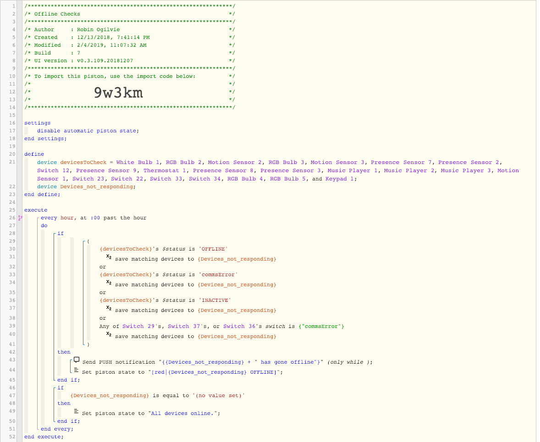This screenshot has height=442, width=540.
Task: Click the devicesToCheck variable name in define block
Action: [x=83, y=163]
